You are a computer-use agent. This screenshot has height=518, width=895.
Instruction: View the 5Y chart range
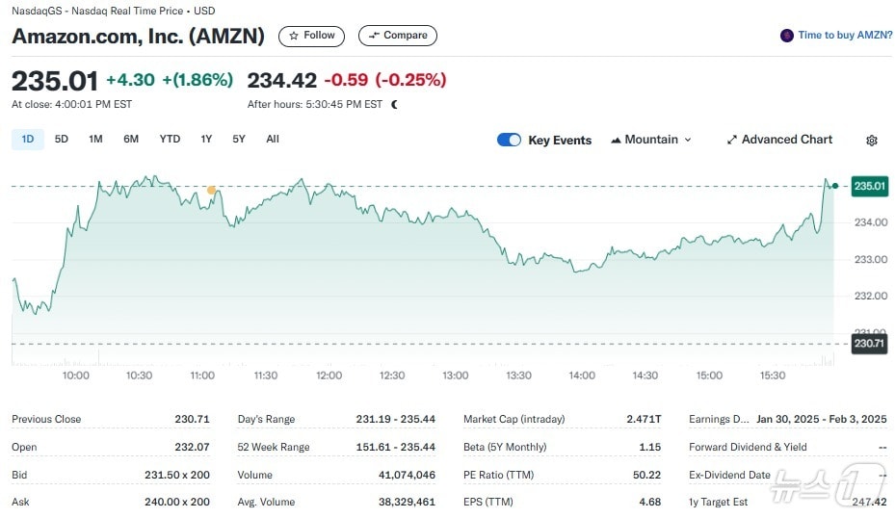[239, 140]
